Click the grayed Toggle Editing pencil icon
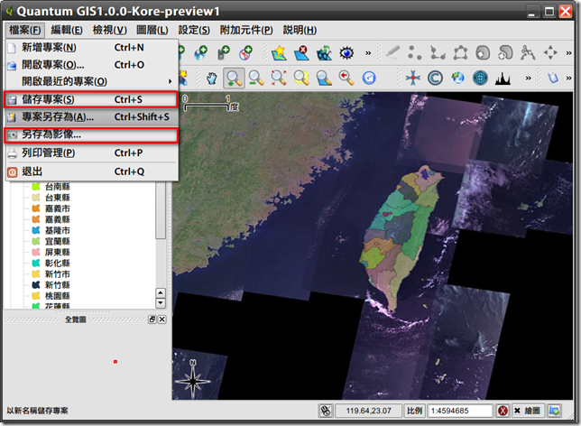Viewport: 581px width, 426px height. coord(392,52)
